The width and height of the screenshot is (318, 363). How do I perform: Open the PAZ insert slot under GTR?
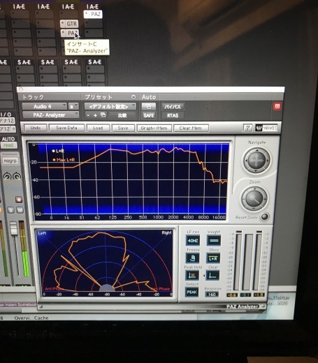(70, 33)
